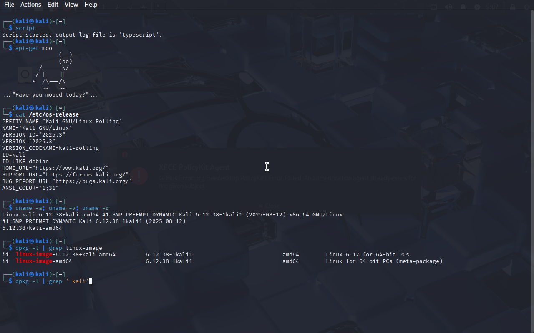This screenshot has width=534, height=333.
Task: Switch to workspace 4 in panel
Action: click(x=143, y=7)
